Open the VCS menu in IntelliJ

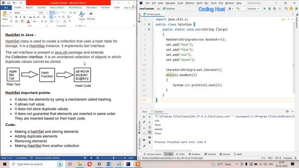221,3
